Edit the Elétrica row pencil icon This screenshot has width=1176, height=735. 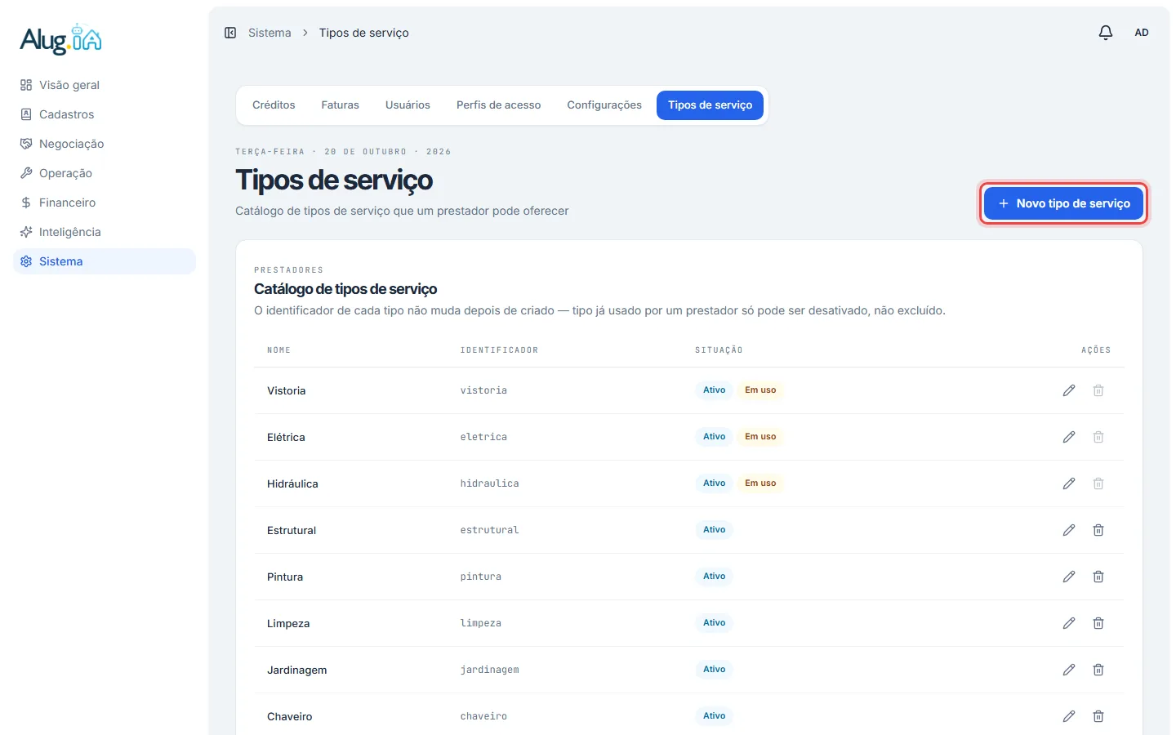click(x=1069, y=437)
